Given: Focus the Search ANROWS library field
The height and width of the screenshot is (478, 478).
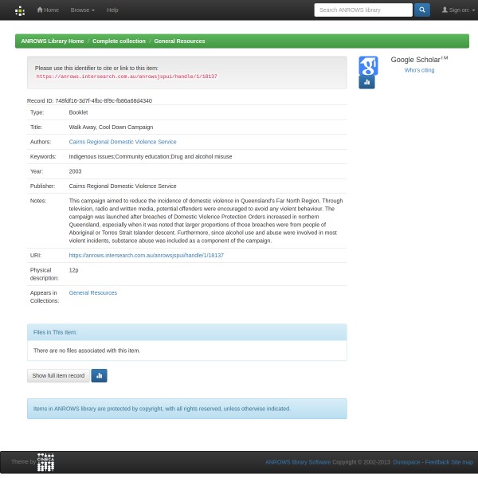Looking at the screenshot, I should click(362, 10).
